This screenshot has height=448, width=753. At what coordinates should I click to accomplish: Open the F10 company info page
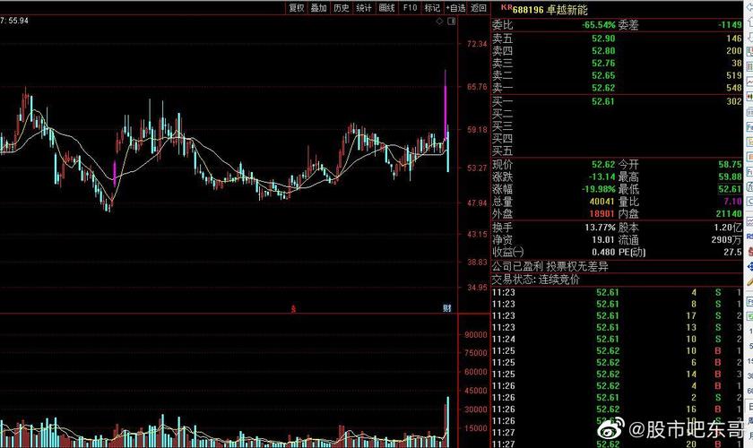[x=410, y=8]
